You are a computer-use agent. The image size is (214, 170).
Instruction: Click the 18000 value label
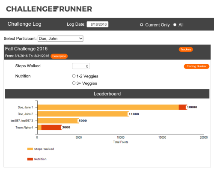[192, 107]
